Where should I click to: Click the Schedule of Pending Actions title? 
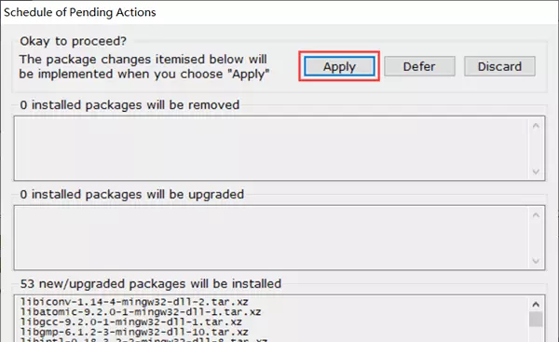(x=80, y=12)
